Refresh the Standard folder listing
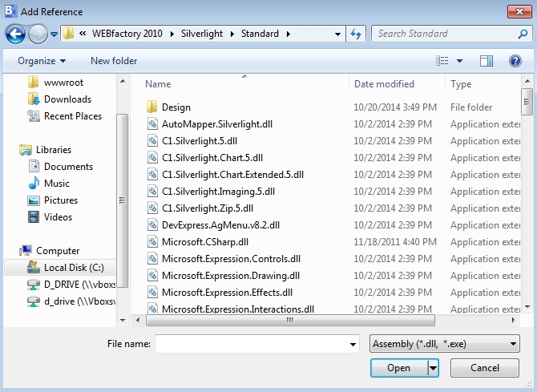The width and height of the screenshot is (537, 392). click(356, 34)
